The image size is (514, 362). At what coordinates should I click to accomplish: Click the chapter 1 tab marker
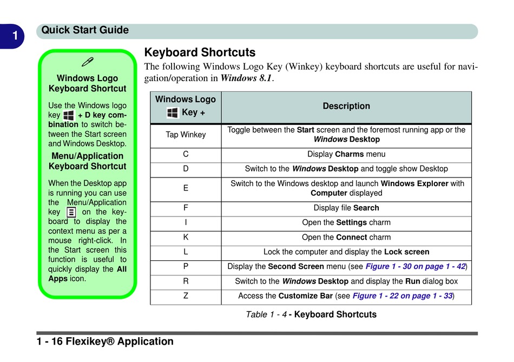12,36
